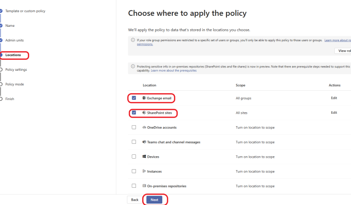The height and width of the screenshot is (205, 351).
Task: Click Next to continue
Action: point(154,200)
